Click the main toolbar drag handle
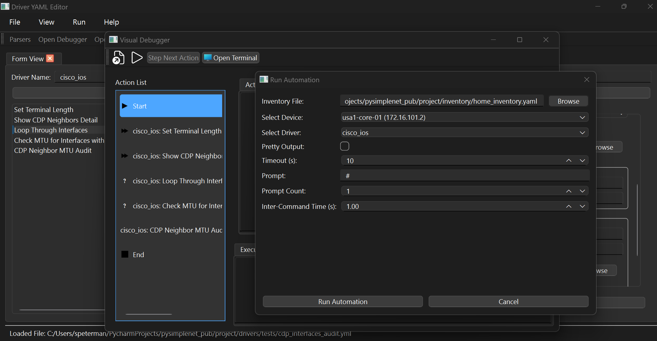657x341 pixels. pos(3,39)
